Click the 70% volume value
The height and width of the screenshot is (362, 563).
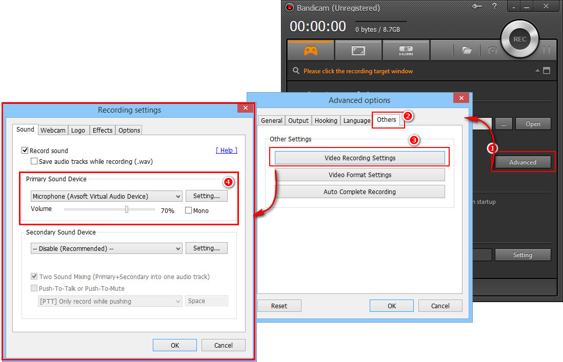pyautogui.click(x=167, y=211)
